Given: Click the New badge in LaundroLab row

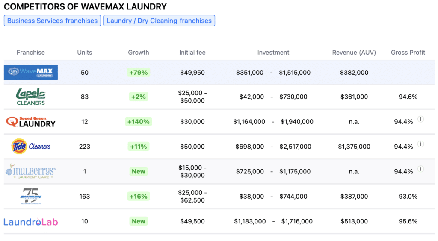Looking at the screenshot, I should click(x=139, y=221).
